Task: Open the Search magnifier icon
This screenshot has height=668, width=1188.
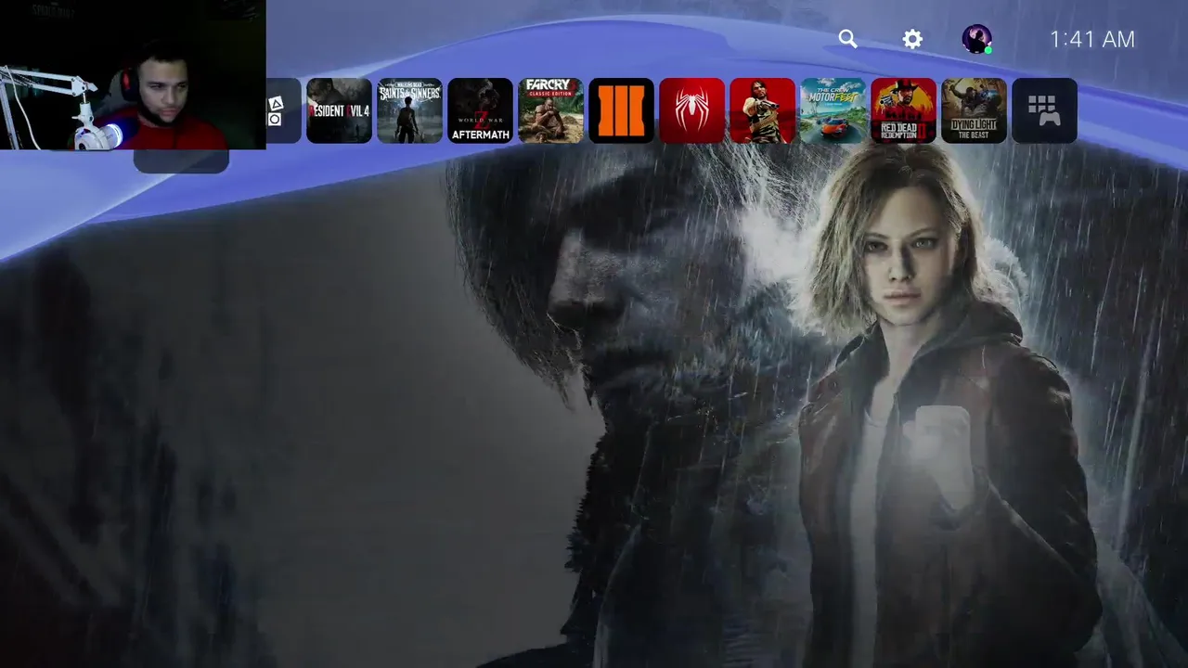Action: (847, 39)
